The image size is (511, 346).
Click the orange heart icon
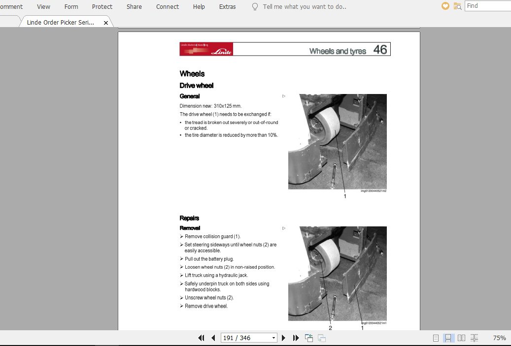[445, 6]
